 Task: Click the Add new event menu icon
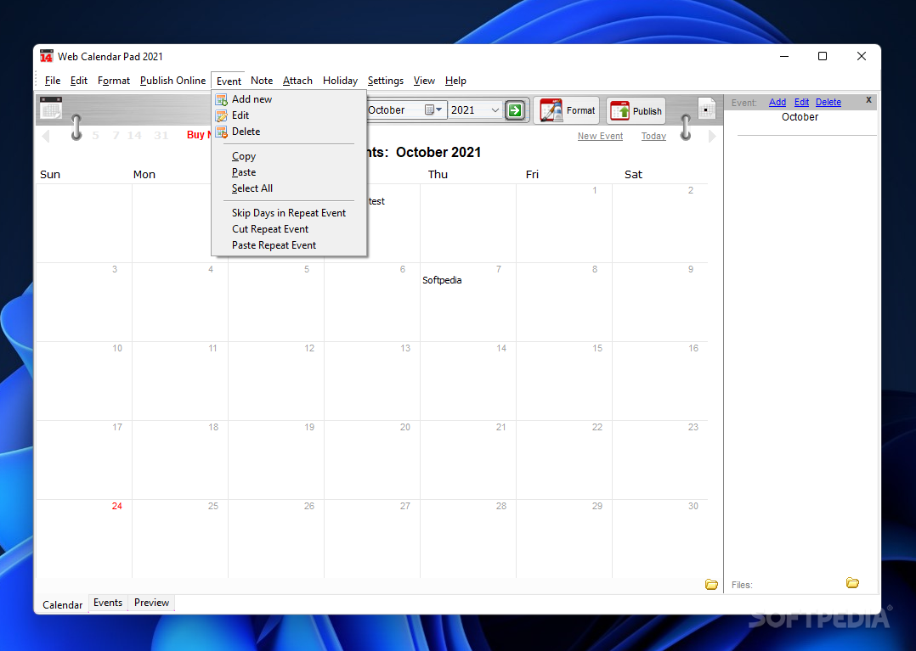click(222, 99)
